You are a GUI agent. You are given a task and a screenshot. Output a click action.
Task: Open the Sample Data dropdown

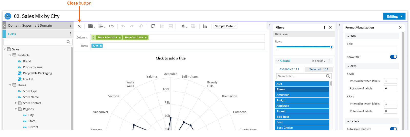[x=225, y=26]
